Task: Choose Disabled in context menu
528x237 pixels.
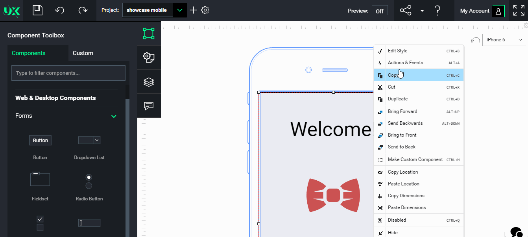Action: (x=419, y=220)
